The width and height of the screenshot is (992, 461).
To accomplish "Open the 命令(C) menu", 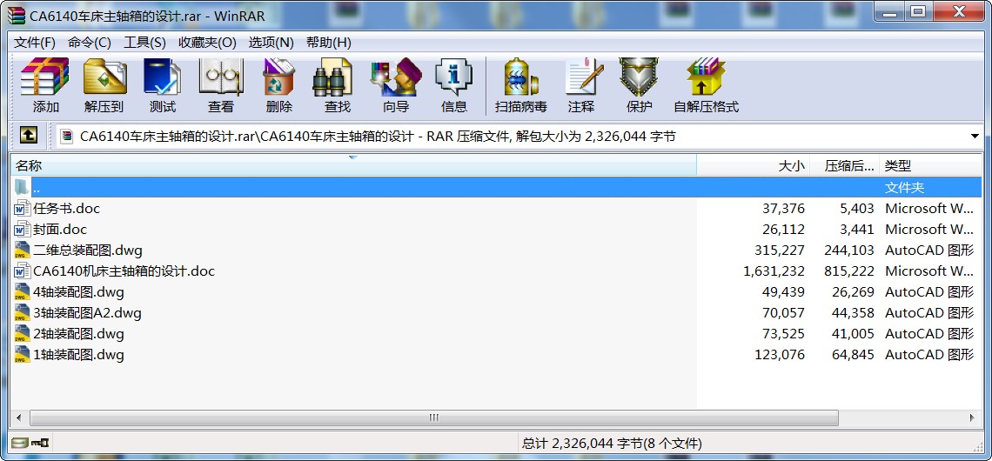I will click(x=90, y=43).
